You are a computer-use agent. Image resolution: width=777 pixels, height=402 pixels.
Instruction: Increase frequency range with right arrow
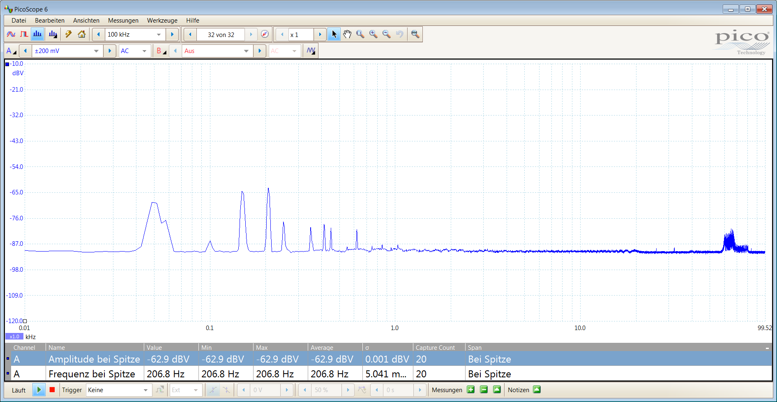click(172, 35)
